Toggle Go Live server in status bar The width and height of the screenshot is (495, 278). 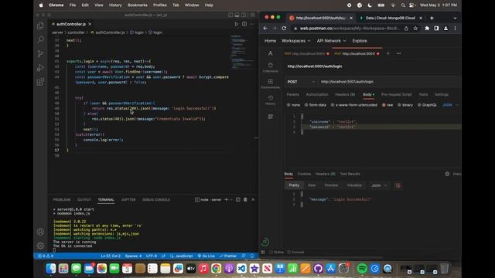207,256
